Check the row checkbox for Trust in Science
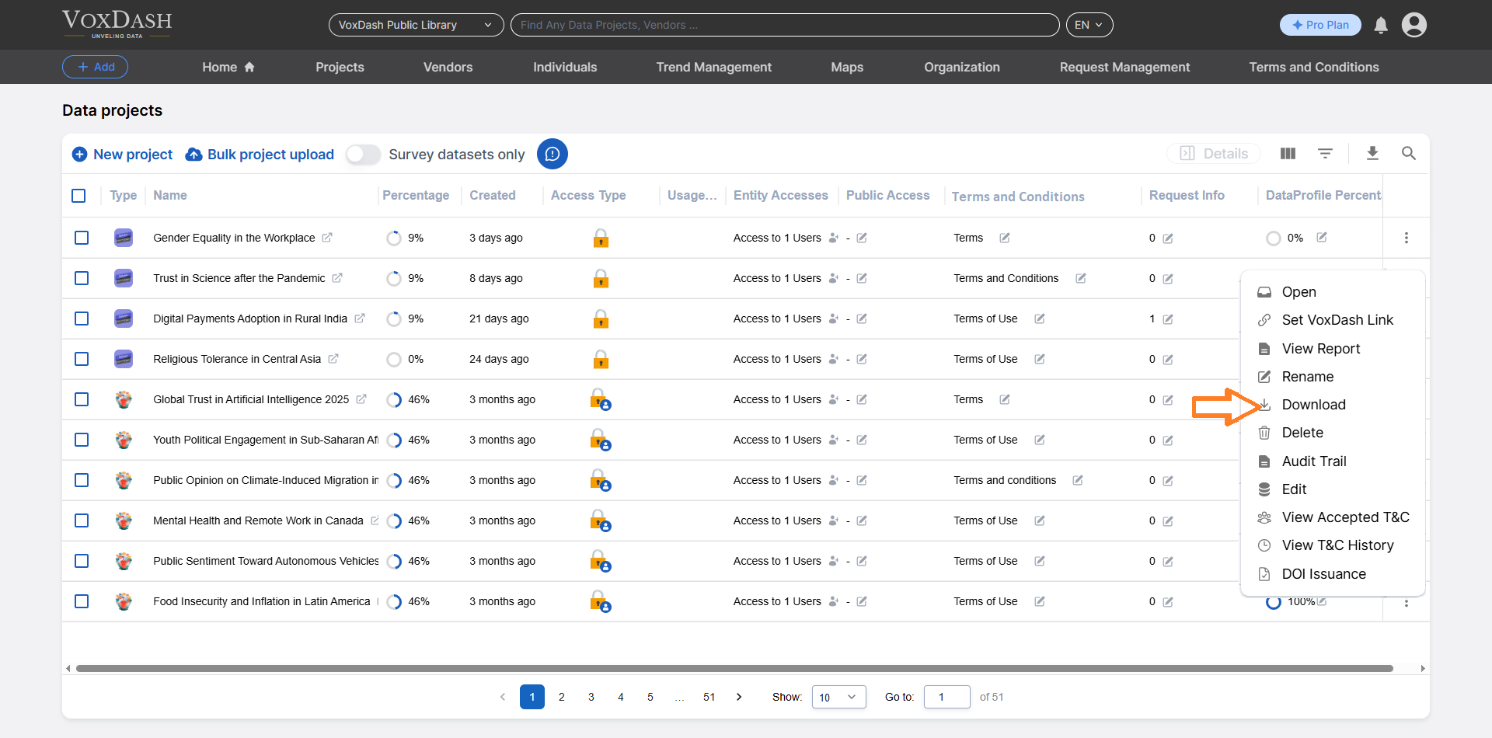This screenshot has width=1492, height=738. tap(82, 278)
